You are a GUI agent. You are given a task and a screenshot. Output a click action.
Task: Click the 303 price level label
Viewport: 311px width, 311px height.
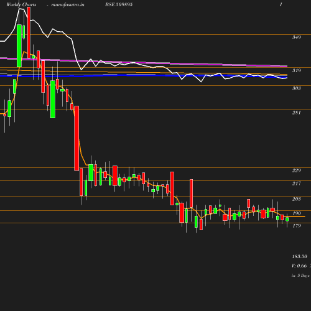pyautogui.click(x=297, y=88)
